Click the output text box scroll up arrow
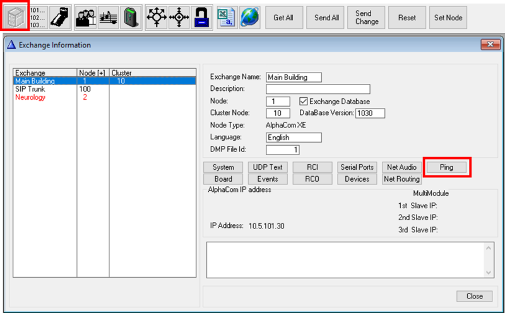 488,248
